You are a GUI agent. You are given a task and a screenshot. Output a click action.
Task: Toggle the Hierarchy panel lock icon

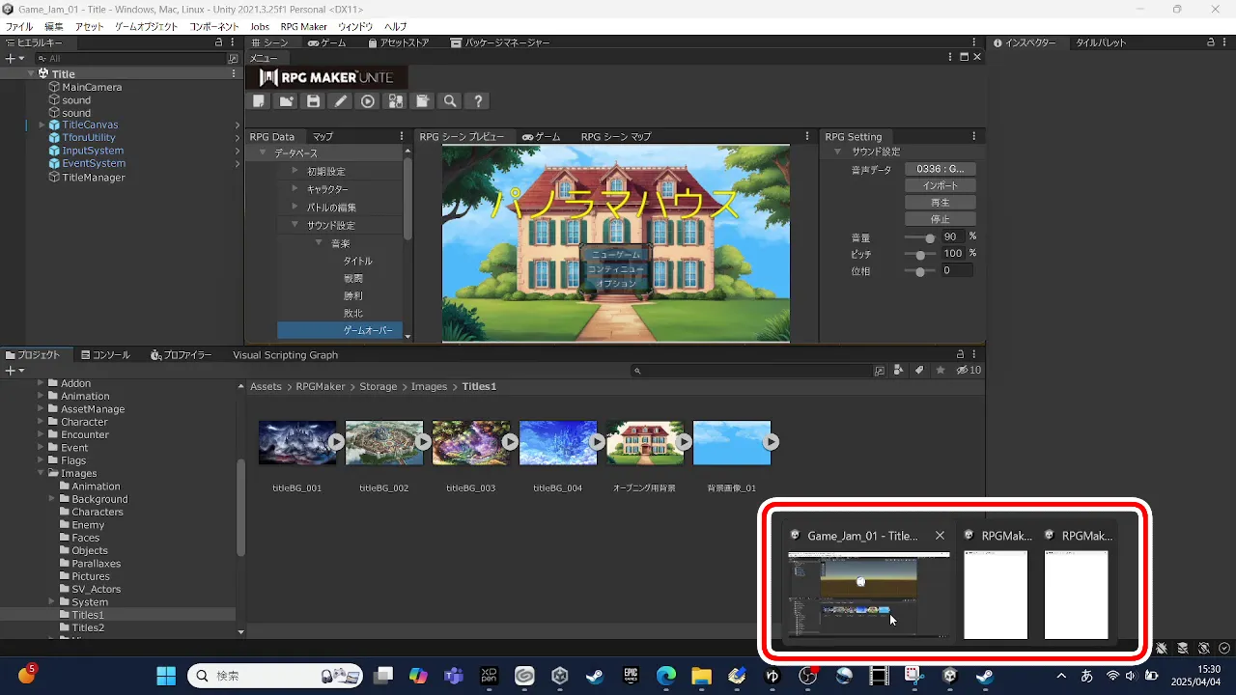pyautogui.click(x=219, y=42)
